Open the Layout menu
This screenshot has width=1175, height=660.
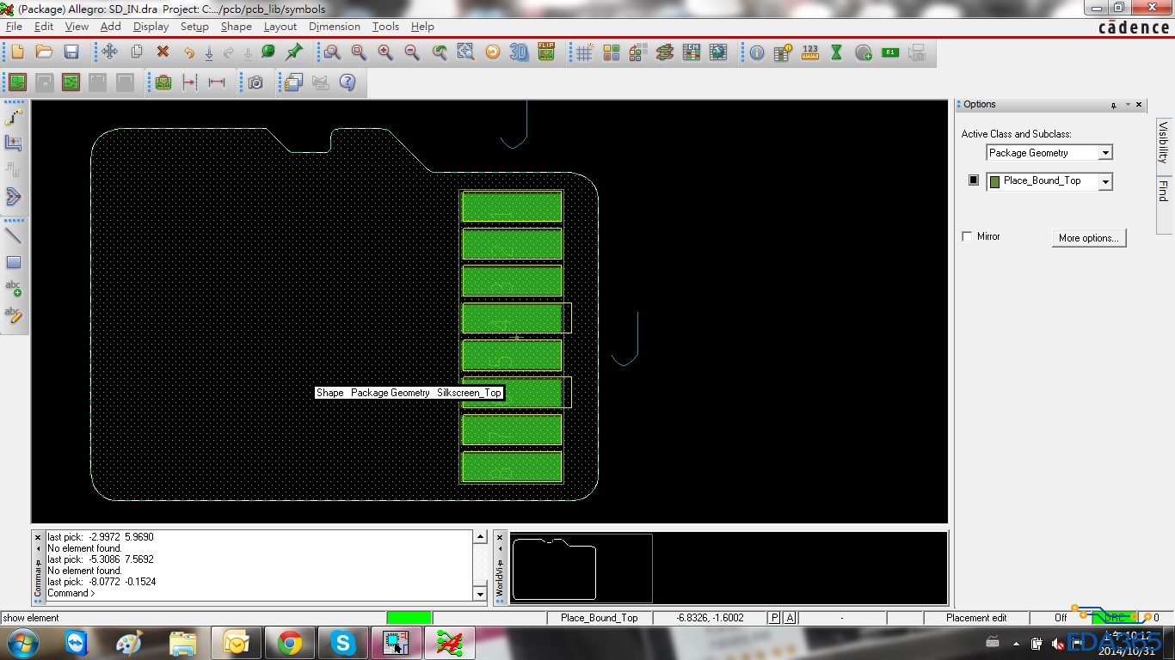click(280, 27)
